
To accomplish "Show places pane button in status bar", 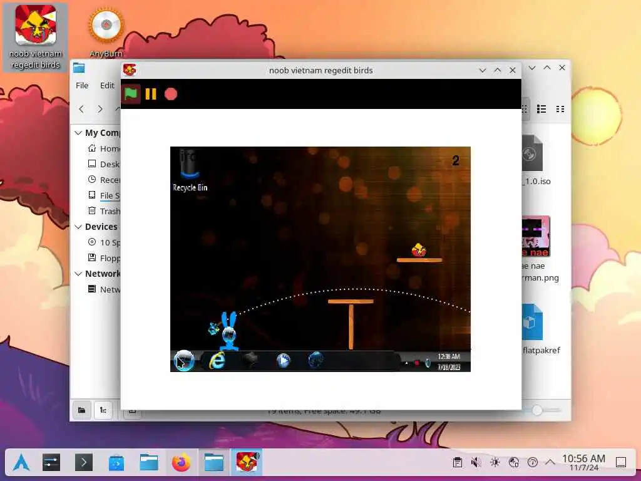I will pos(82,410).
